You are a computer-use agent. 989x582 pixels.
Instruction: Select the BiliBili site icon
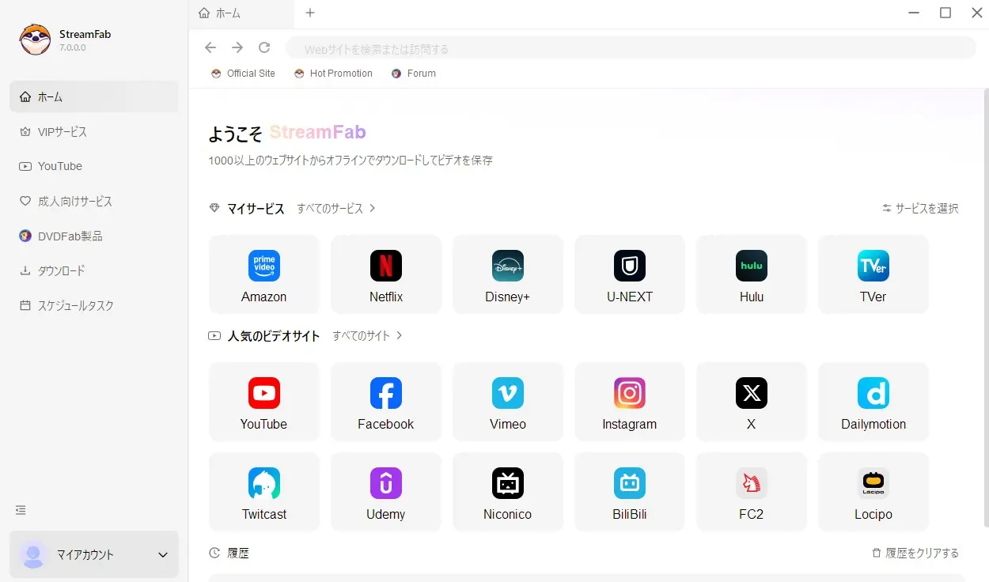(629, 491)
